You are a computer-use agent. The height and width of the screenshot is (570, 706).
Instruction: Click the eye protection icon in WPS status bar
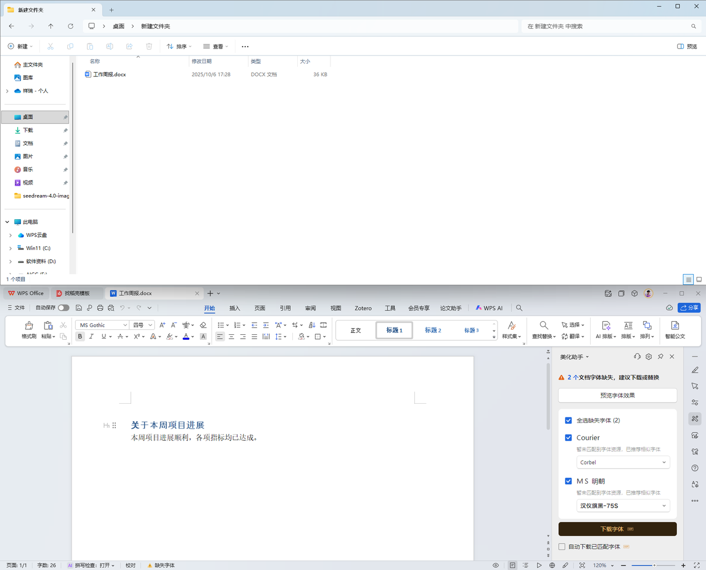click(x=496, y=565)
